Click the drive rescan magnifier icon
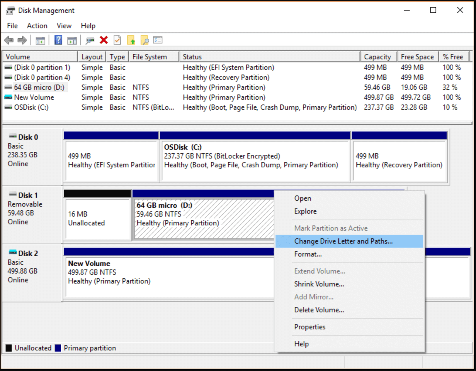 click(x=90, y=40)
